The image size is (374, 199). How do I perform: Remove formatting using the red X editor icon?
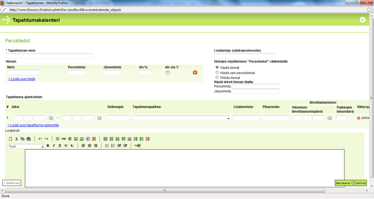point(94,139)
